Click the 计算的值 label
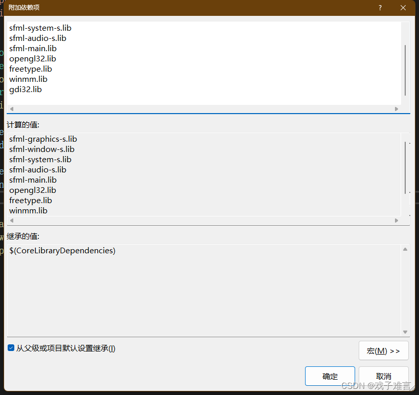The height and width of the screenshot is (395, 419). click(23, 125)
